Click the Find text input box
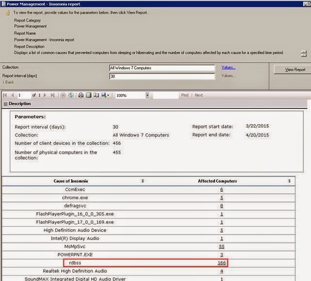The height and width of the screenshot is (281, 311). 166,95
